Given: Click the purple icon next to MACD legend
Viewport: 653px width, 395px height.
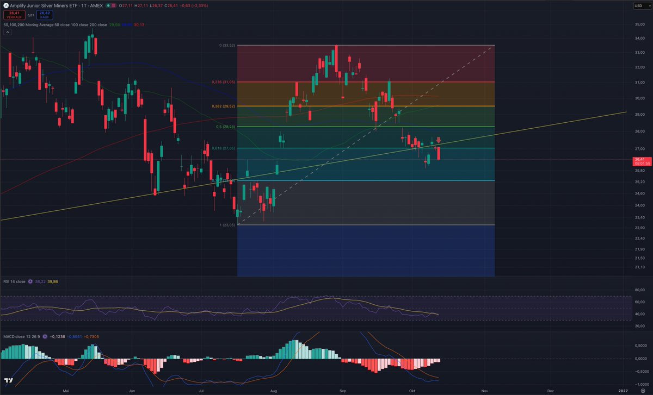Looking at the screenshot, I should 45,336.
